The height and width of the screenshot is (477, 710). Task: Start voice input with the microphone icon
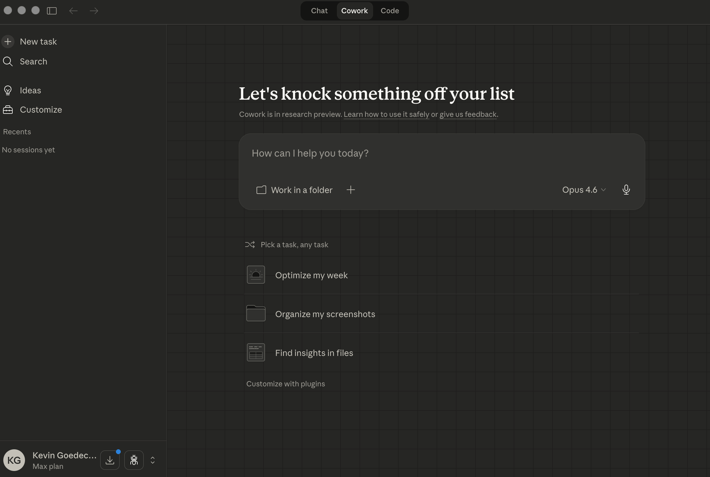pos(626,189)
